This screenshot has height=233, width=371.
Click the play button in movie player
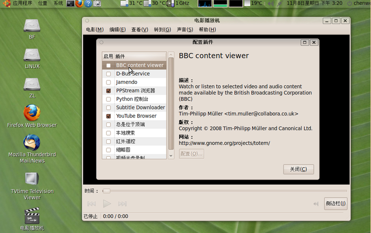coord(107,203)
